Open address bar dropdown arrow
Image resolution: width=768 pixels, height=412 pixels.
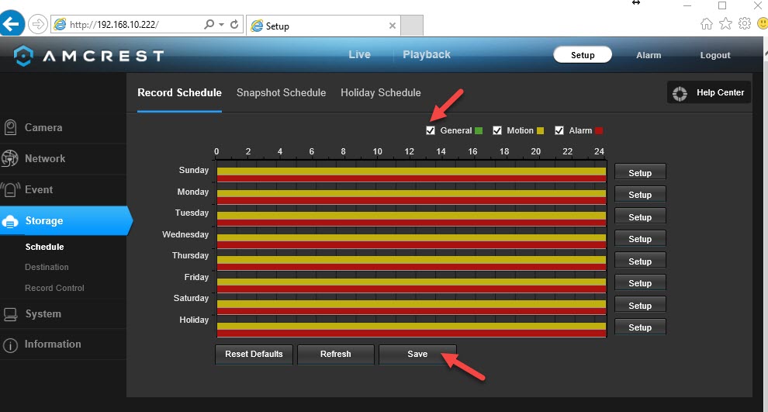click(221, 24)
